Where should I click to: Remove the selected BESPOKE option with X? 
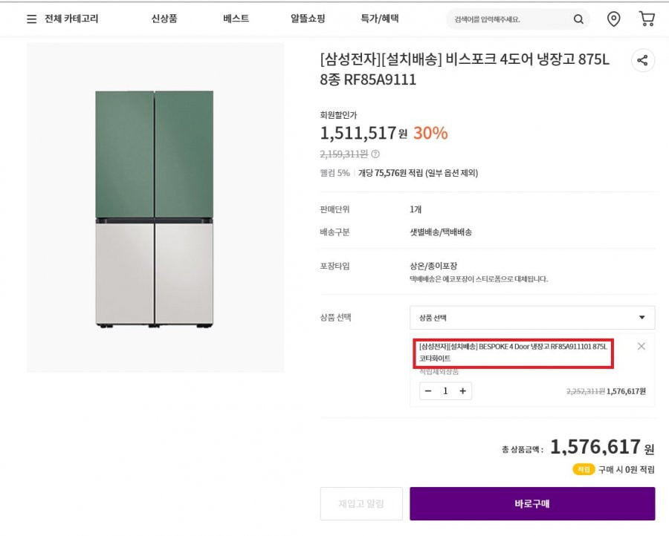pos(641,347)
